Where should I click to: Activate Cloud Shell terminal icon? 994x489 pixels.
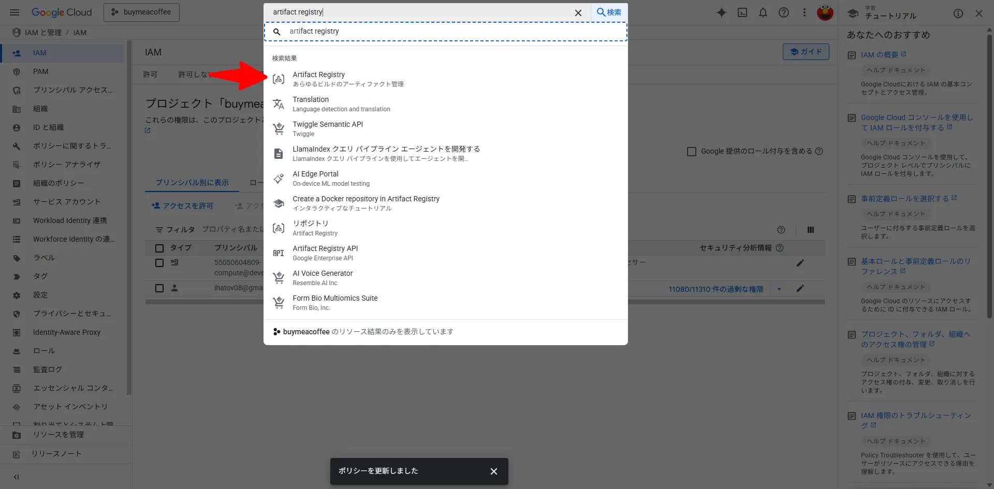(742, 12)
